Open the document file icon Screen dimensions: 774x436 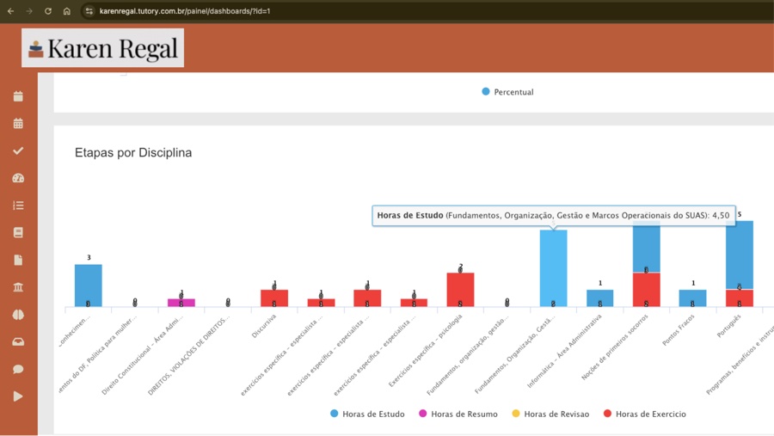tap(18, 261)
